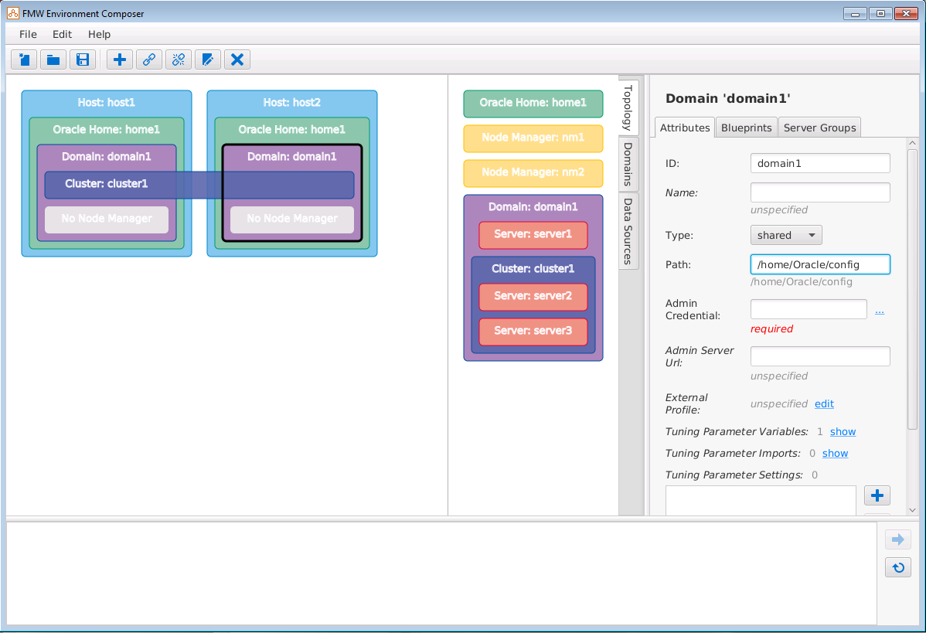Click the Open folder toolbar icon
This screenshot has height=633, width=926.
54,60
